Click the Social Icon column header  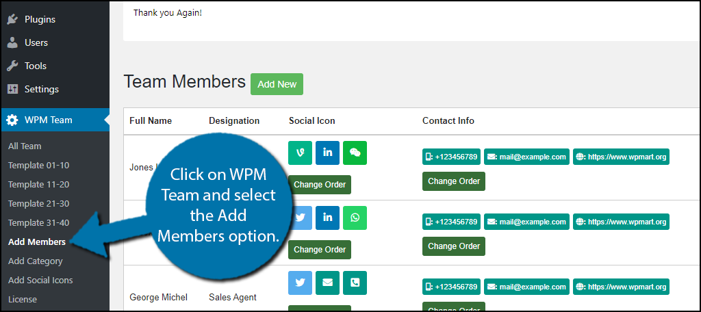(x=312, y=120)
